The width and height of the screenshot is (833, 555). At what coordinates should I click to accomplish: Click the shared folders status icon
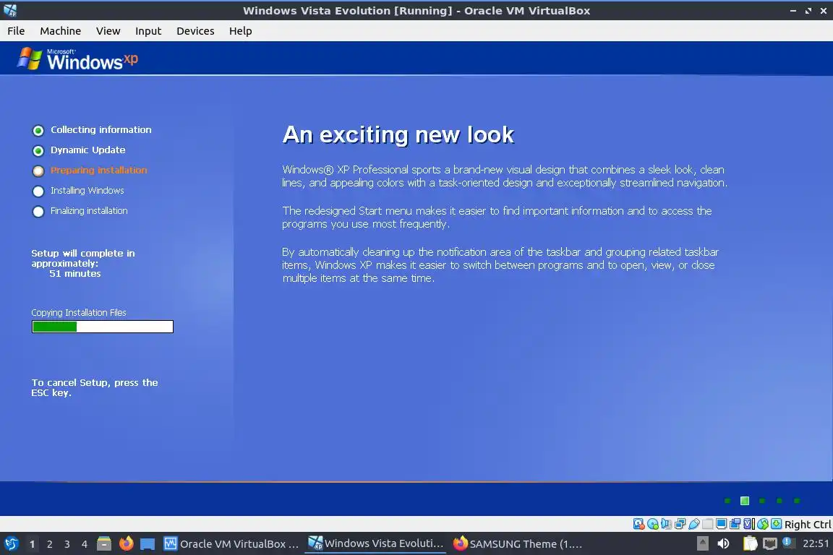click(708, 524)
